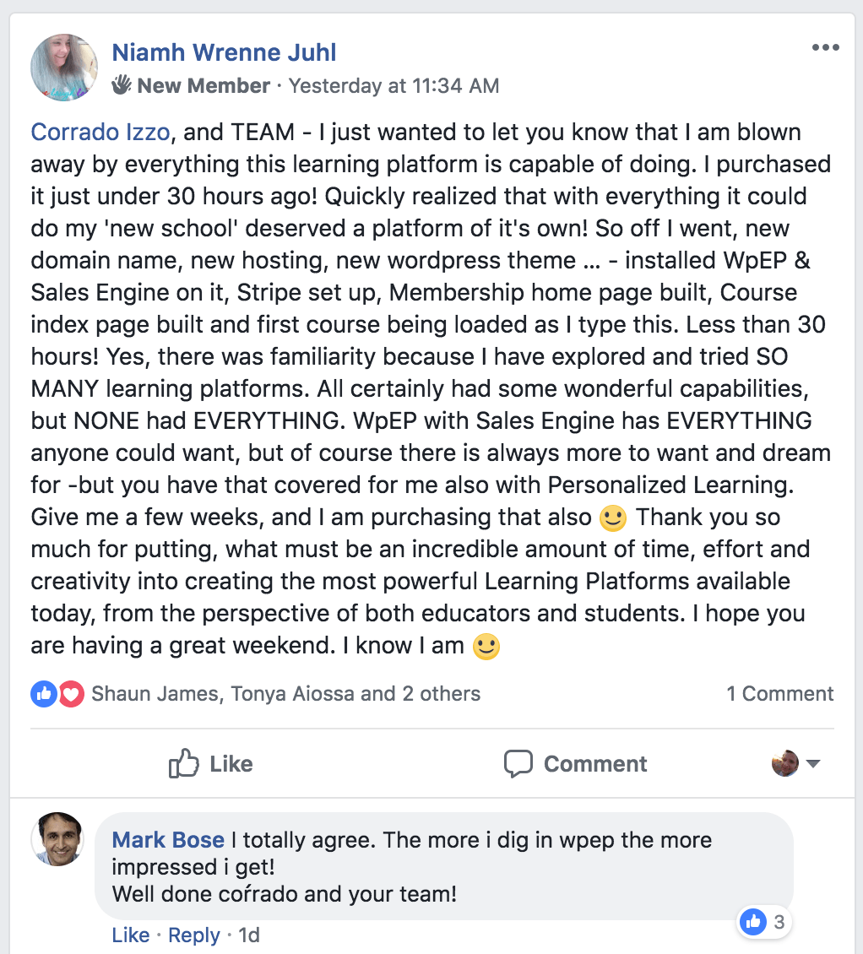Click the speech bubble Comment icon
This screenshot has width=863, height=954.
pos(518,764)
